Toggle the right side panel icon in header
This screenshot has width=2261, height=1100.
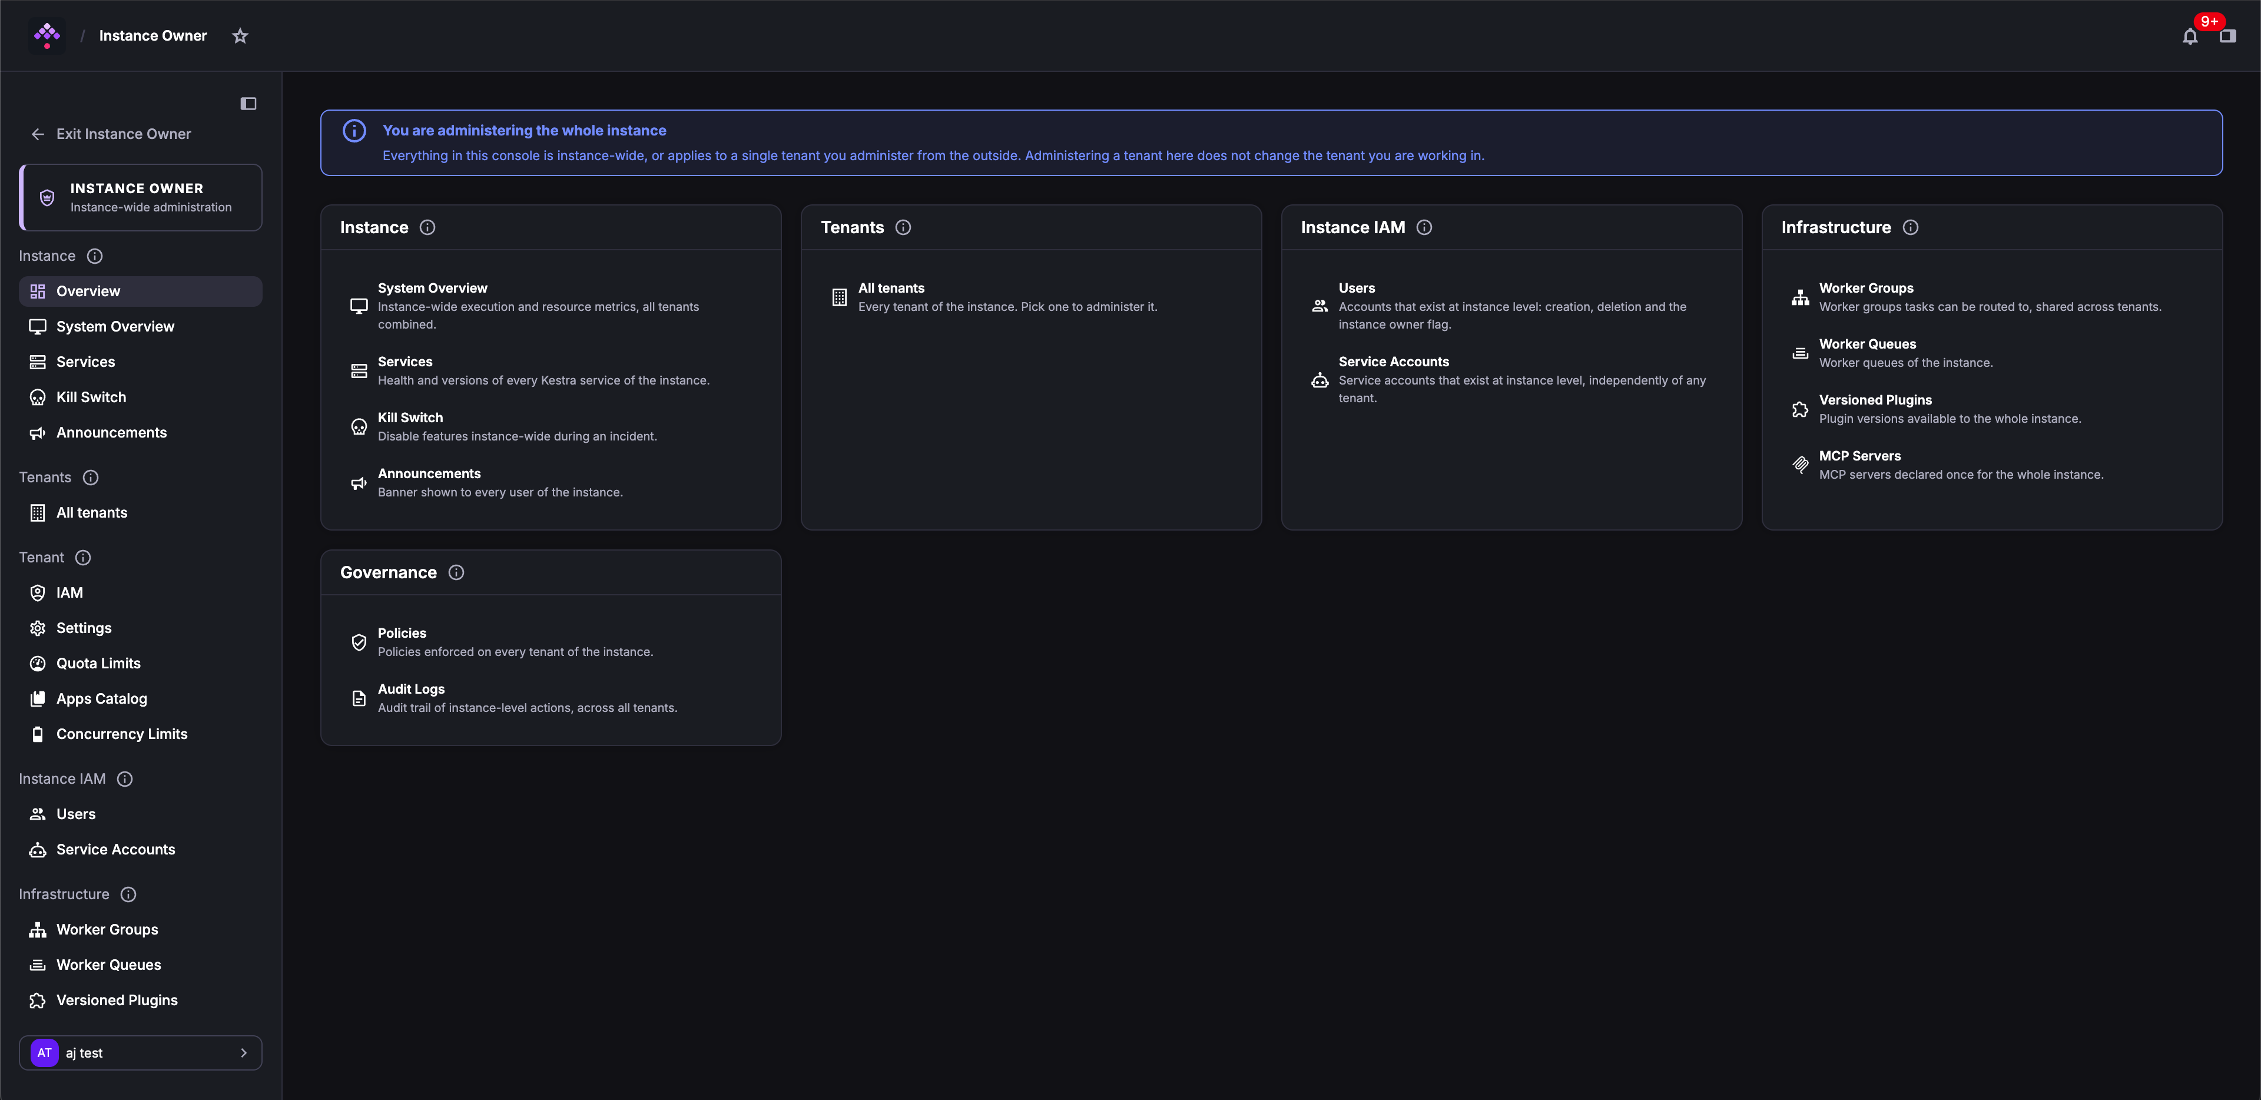(x=2227, y=36)
